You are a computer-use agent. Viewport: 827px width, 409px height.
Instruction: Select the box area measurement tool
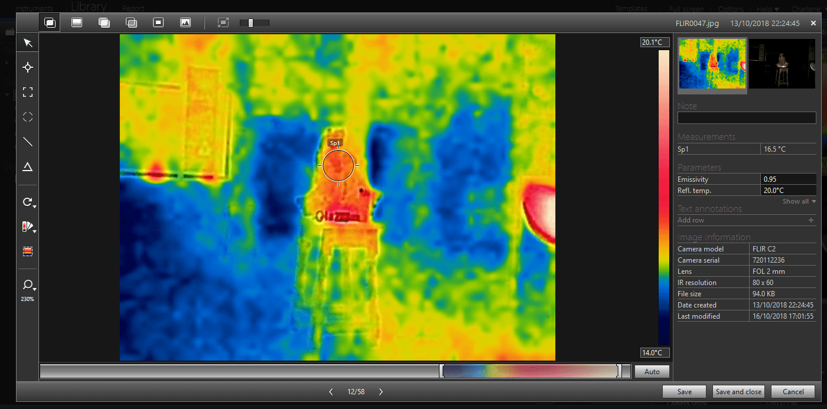pos(28,92)
